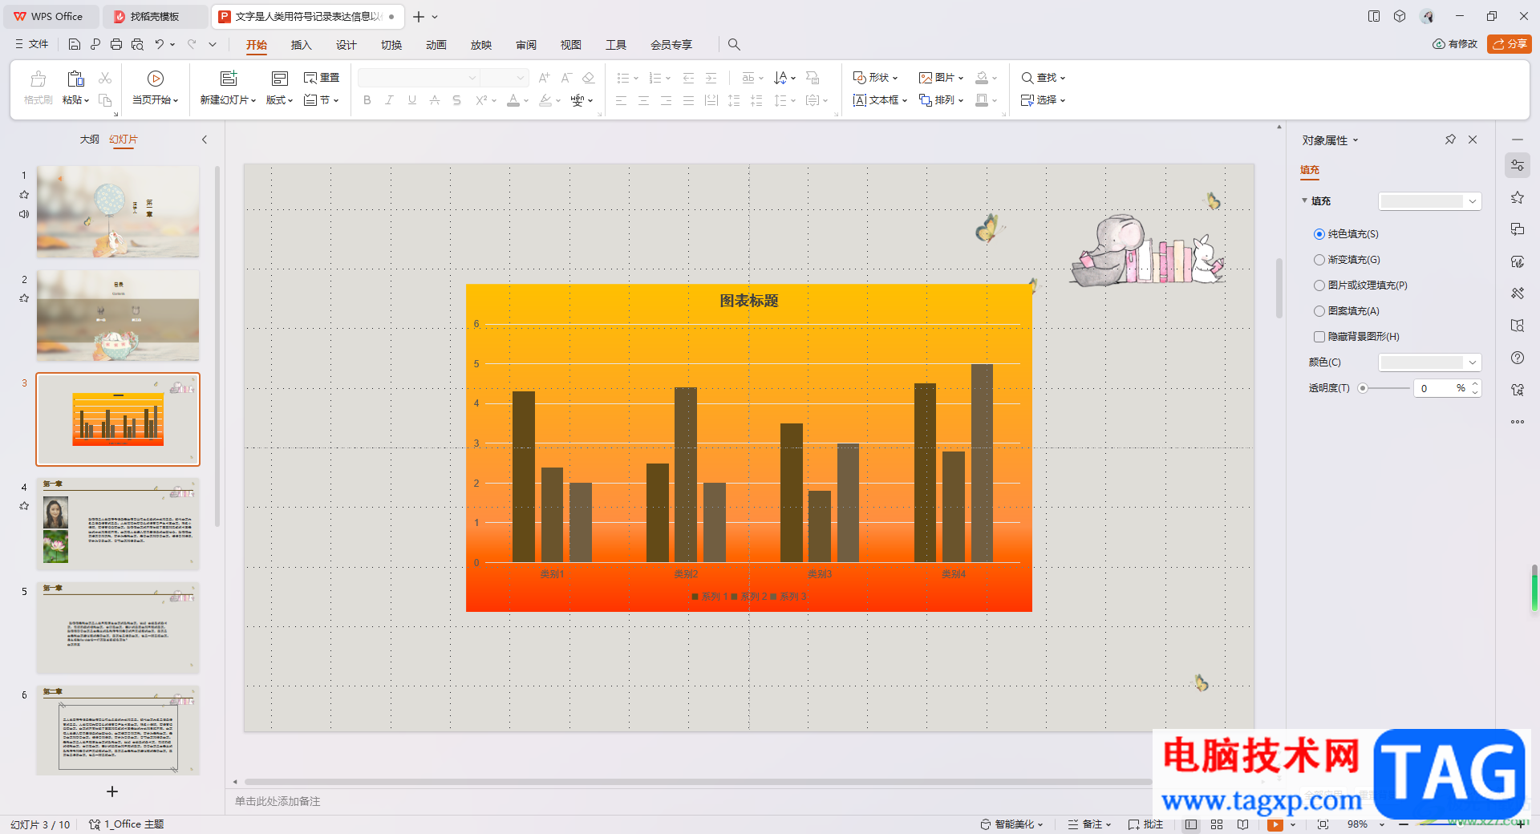
Task: Click the slideshow play button in status bar
Action: coord(1275,824)
